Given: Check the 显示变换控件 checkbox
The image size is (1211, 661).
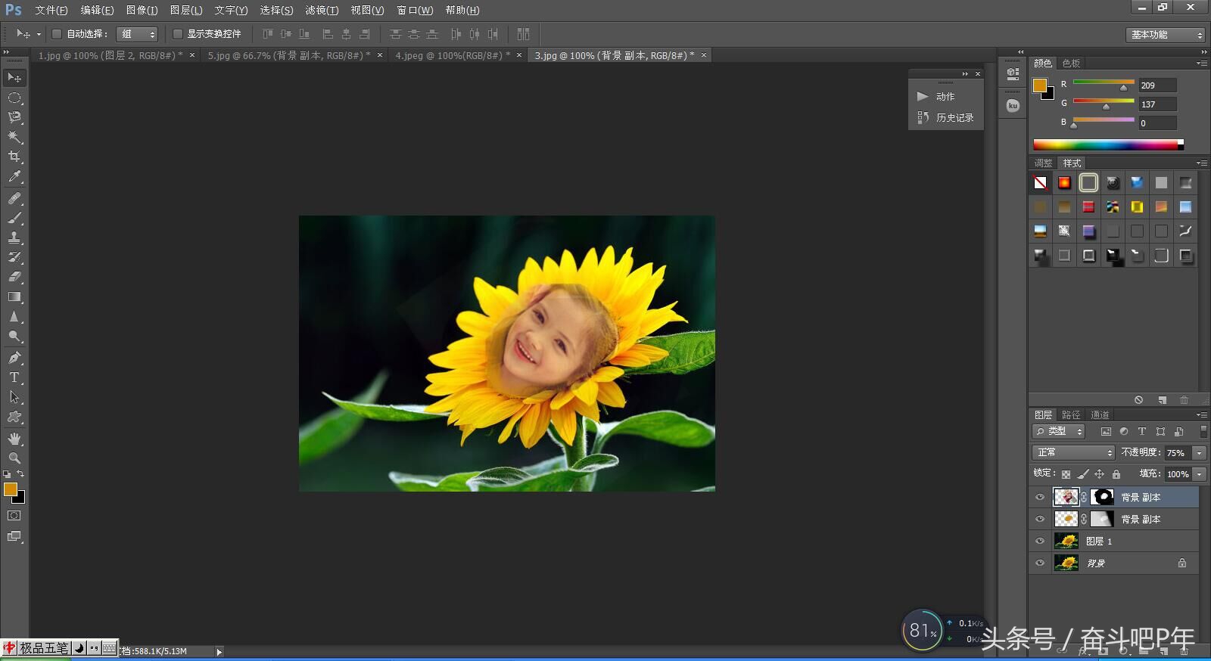Looking at the screenshot, I should tap(178, 34).
